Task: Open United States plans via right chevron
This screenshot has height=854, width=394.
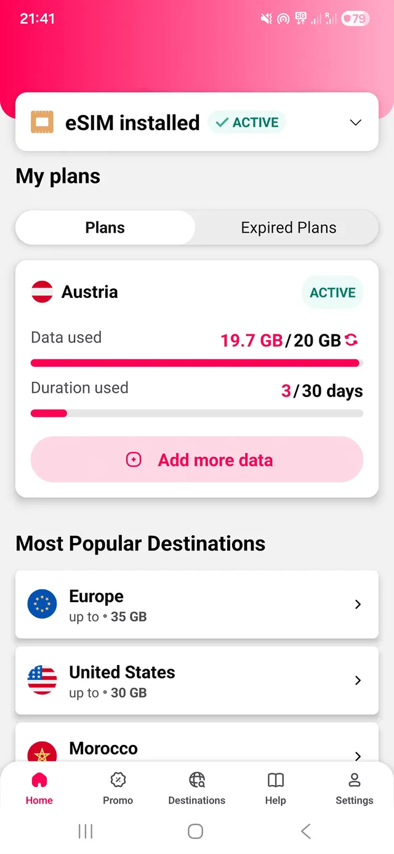Action: pos(358,680)
